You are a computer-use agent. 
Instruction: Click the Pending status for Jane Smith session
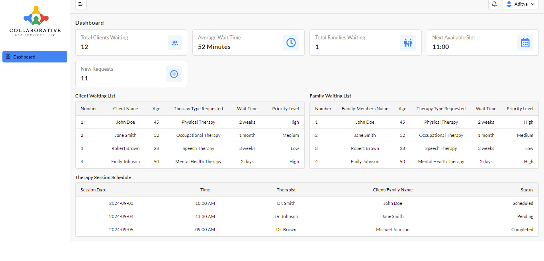pyautogui.click(x=525, y=216)
